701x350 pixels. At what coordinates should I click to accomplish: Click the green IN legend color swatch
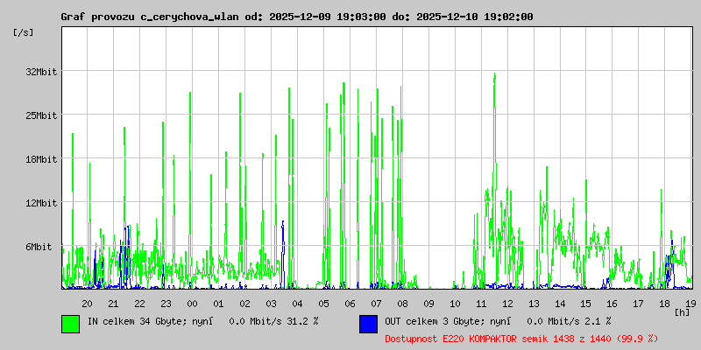pyautogui.click(x=70, y=323)
